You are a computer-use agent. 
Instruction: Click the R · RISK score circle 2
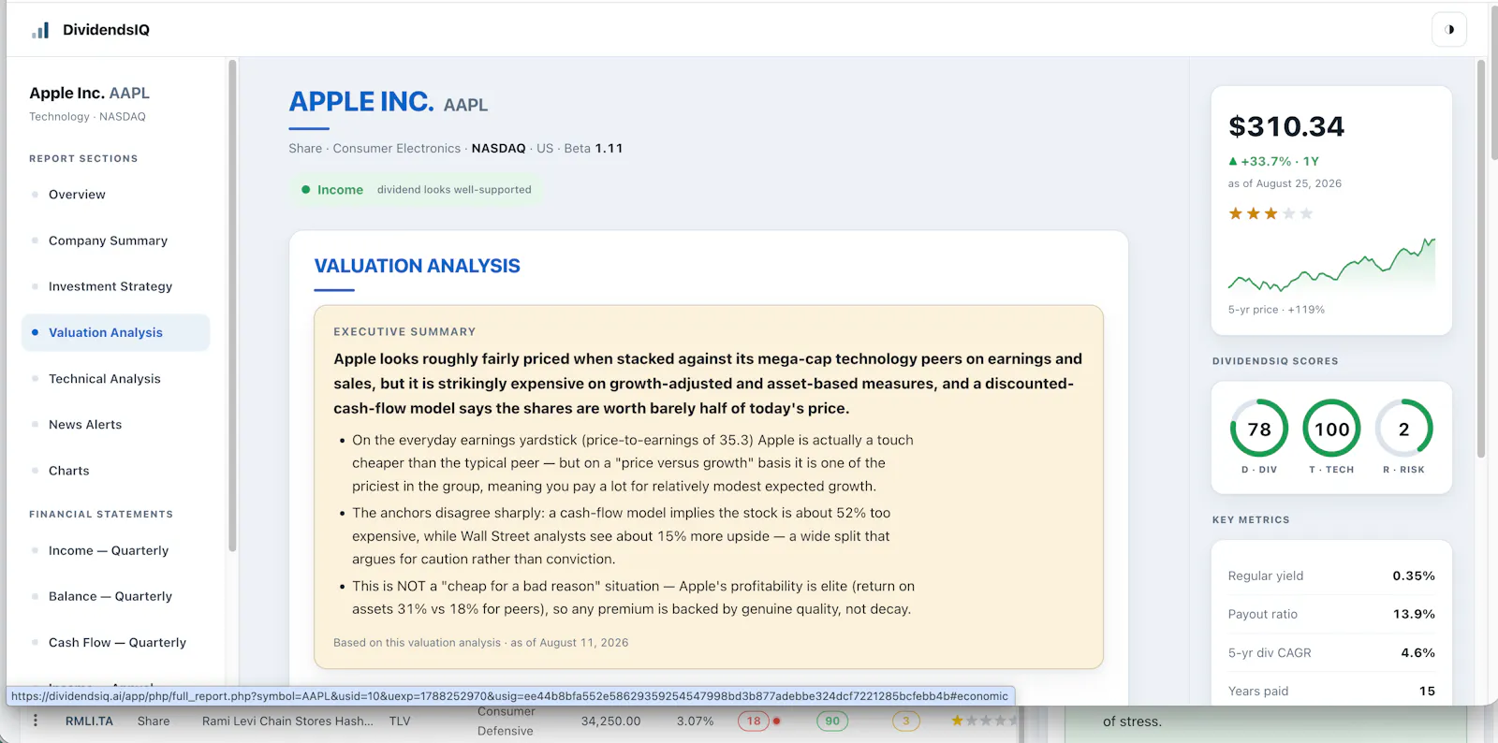point(1403,429)
